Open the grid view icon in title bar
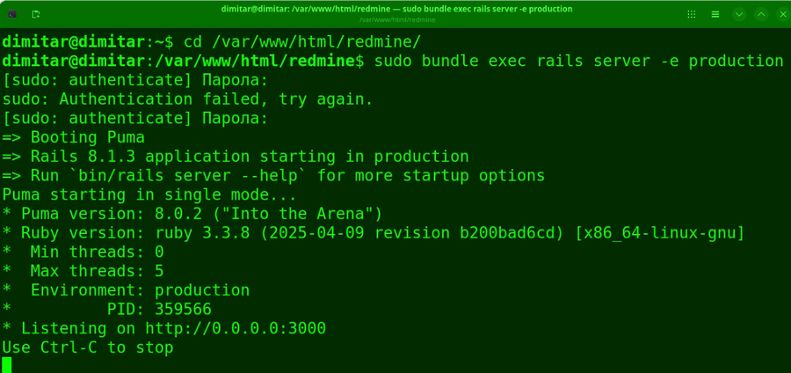Viewport: 791px width, 373px height. click(x=692, y=14)
